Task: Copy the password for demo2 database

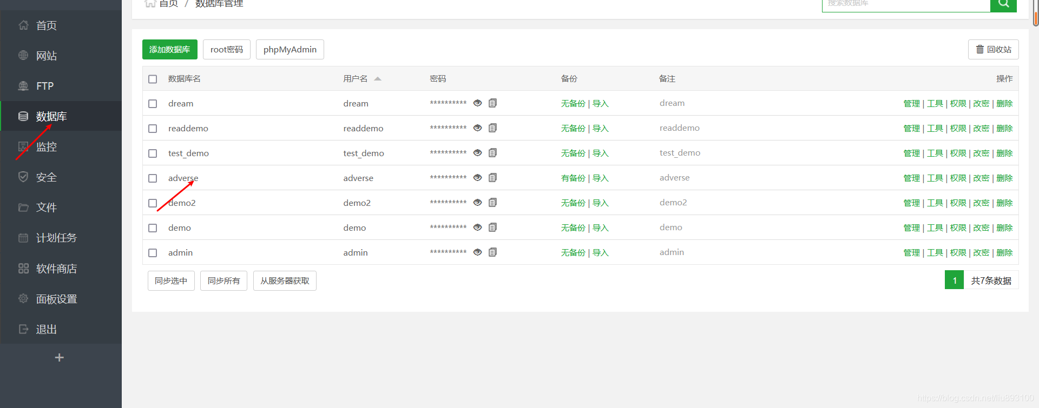Action: (x=492, y=203)
